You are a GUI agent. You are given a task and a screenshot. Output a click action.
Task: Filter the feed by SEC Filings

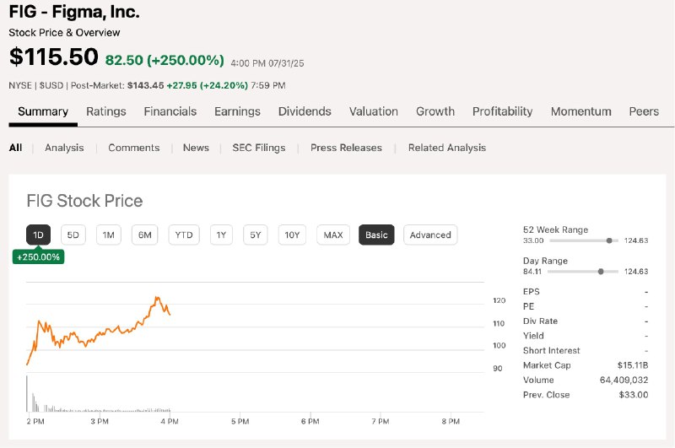259,148
